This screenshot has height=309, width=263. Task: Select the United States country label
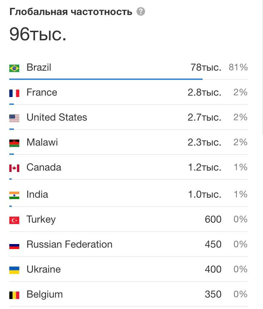pyautogui.click(x=57, y=117)
